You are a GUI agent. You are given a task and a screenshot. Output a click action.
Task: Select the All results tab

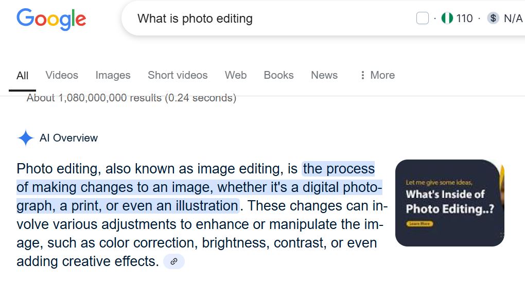22,75
